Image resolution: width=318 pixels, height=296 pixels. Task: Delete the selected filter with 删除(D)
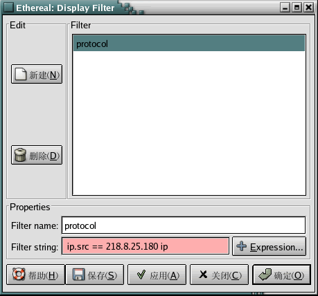point(37,155)
